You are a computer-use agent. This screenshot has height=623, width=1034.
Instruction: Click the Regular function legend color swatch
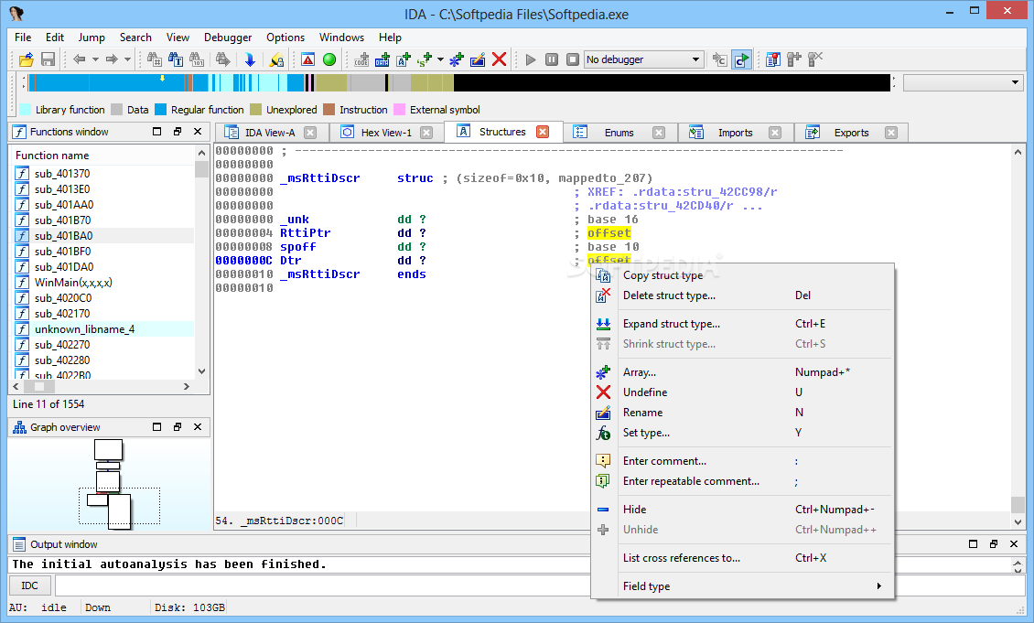point(160,110)
